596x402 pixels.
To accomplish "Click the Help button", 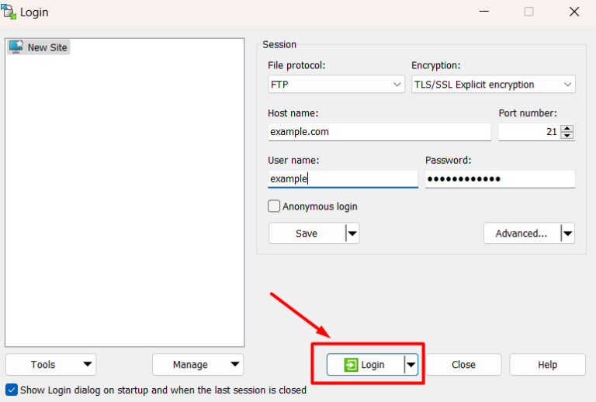I will [x=547, y=365].
